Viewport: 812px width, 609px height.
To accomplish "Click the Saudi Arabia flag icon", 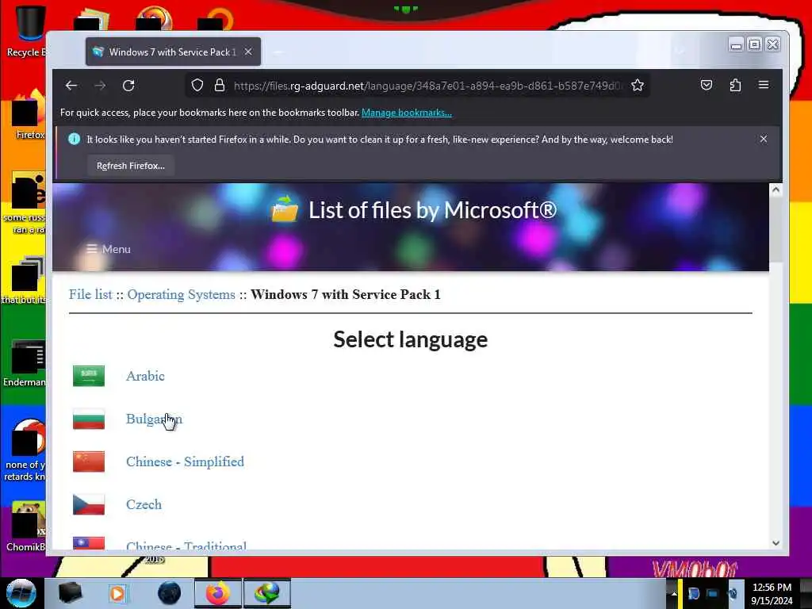I will [x=89, y=376].
